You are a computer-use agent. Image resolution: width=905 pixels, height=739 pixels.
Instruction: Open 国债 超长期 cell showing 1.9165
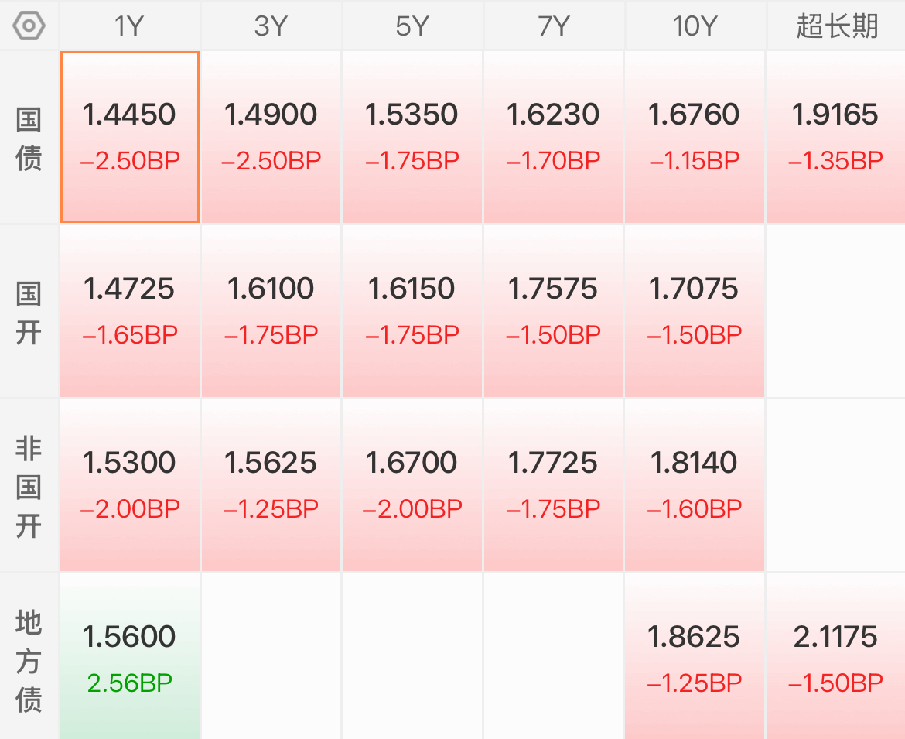coord(835,137)
